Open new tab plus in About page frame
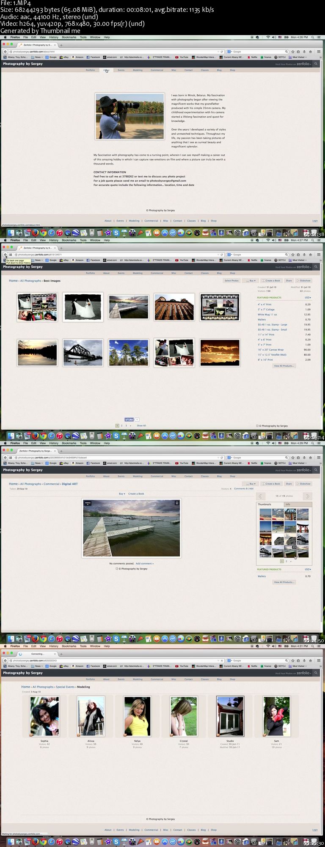Viewport: 325px width, 847px height. (x=61, y=45)
